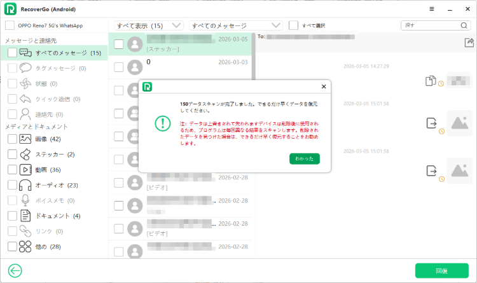Check the 動画 (36) checkbox
The image size is (477, 283).
tap(12, 170)
